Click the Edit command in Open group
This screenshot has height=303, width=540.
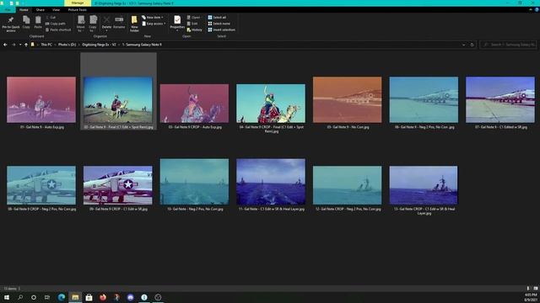[x=192, y=24]
